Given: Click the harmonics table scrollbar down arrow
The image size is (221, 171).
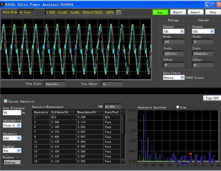Looking at the screenshot, I should coord(123,161).
